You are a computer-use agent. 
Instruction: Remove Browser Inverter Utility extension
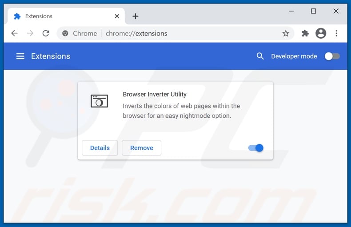tap(141, 148)
